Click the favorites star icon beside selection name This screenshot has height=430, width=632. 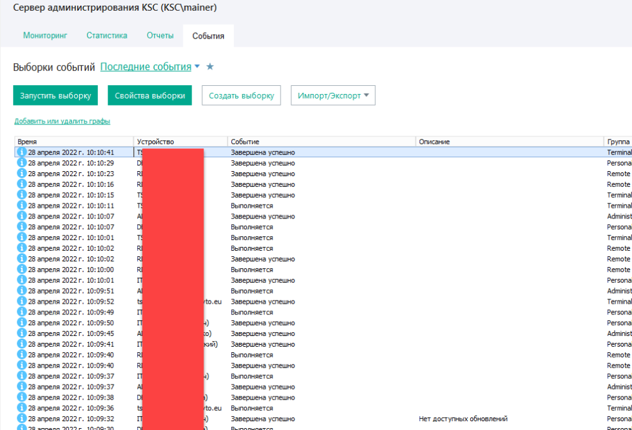point(210,67)
